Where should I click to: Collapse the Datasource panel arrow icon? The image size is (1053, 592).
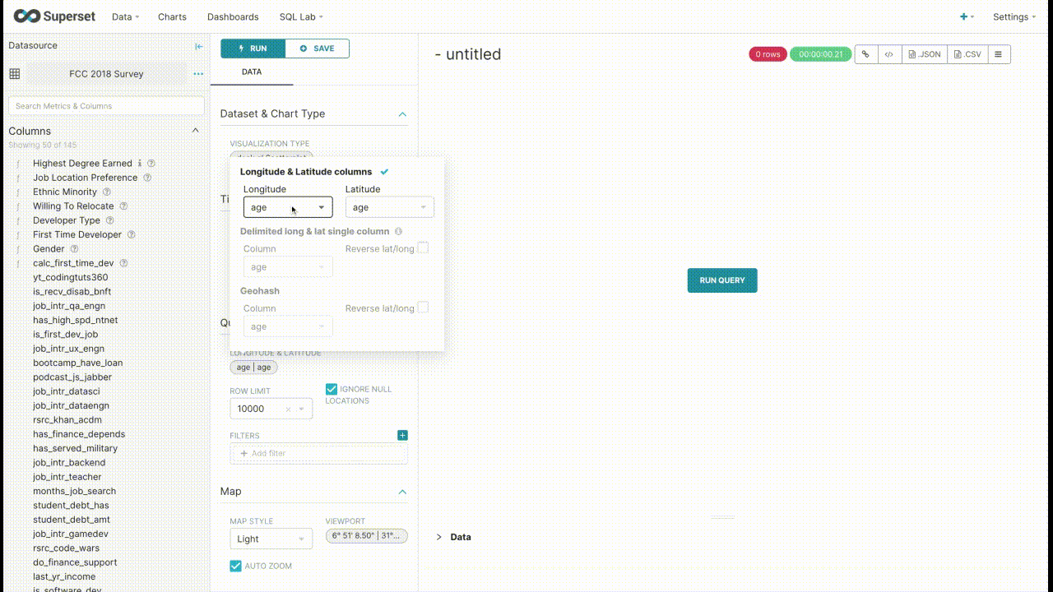[198, 46]
